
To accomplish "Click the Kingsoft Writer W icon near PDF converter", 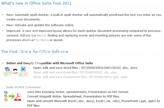I will pyautogui.click(x=6, y=93).
